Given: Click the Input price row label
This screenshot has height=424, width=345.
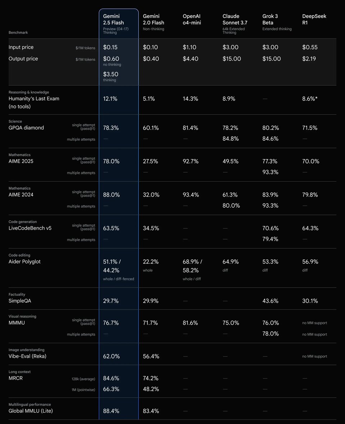Looking at the screenshot, I should [21, 47].
